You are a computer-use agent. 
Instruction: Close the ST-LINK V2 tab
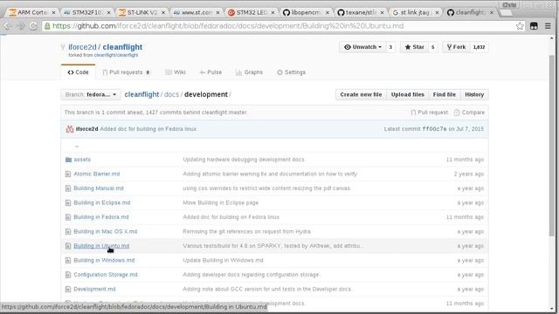tap(163, 12)
